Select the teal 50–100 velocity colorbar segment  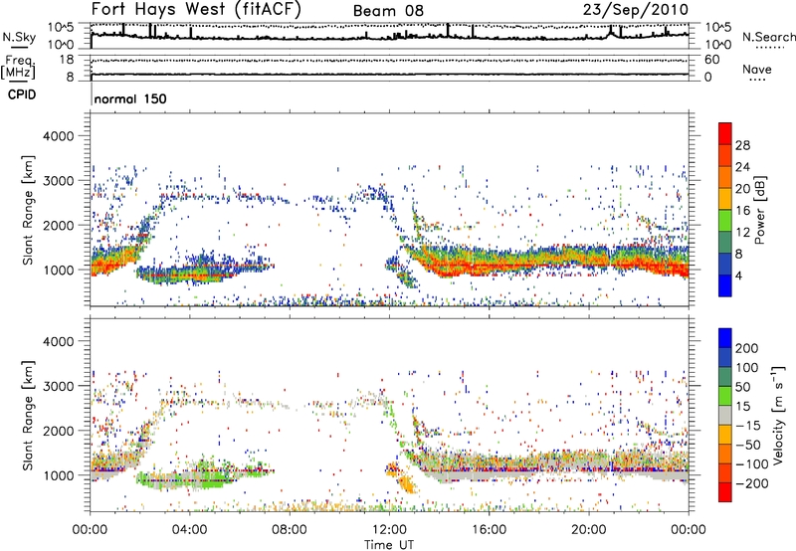point(725,377)
